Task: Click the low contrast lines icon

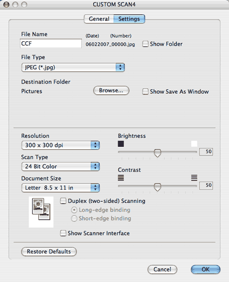Action: tap(121, 178)
